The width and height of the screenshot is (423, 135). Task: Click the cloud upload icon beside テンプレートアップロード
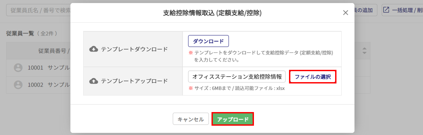pos(94,81)
